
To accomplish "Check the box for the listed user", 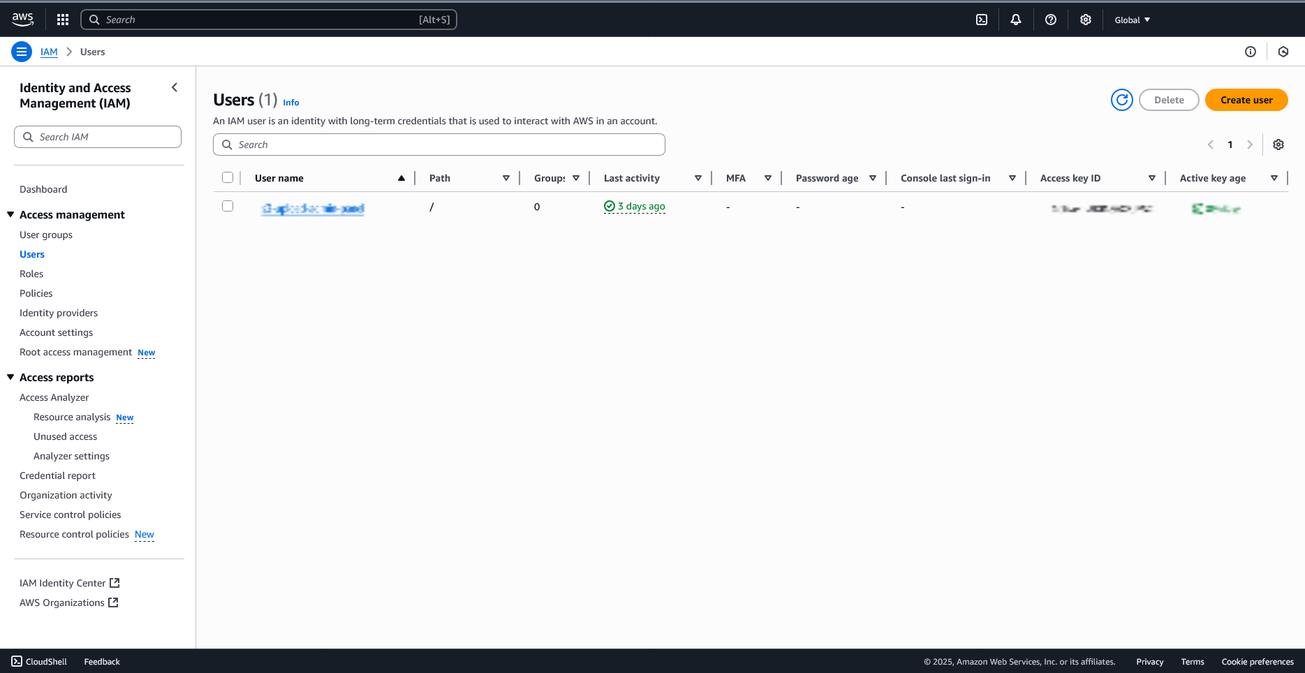I will tap(228, 206).
